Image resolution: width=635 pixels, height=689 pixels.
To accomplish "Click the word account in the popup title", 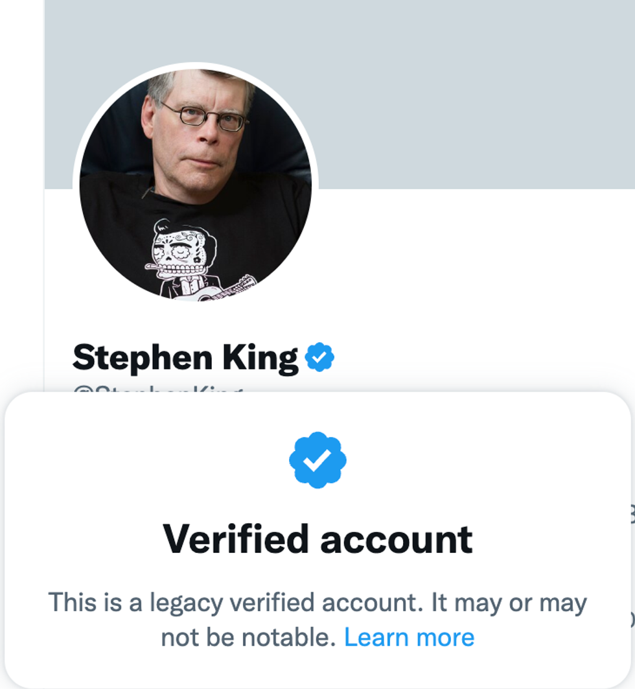I will [397, 539].
